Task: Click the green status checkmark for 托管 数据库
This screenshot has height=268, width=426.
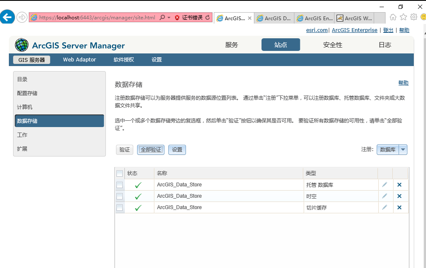Action: pyautogui.click(x=138, y=185)
